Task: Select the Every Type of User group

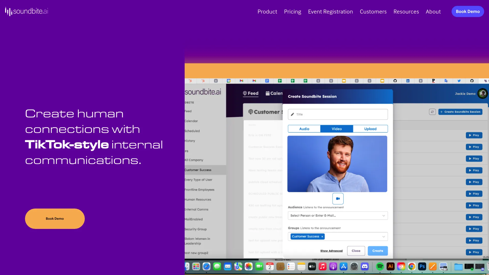Action: (198, 180)
